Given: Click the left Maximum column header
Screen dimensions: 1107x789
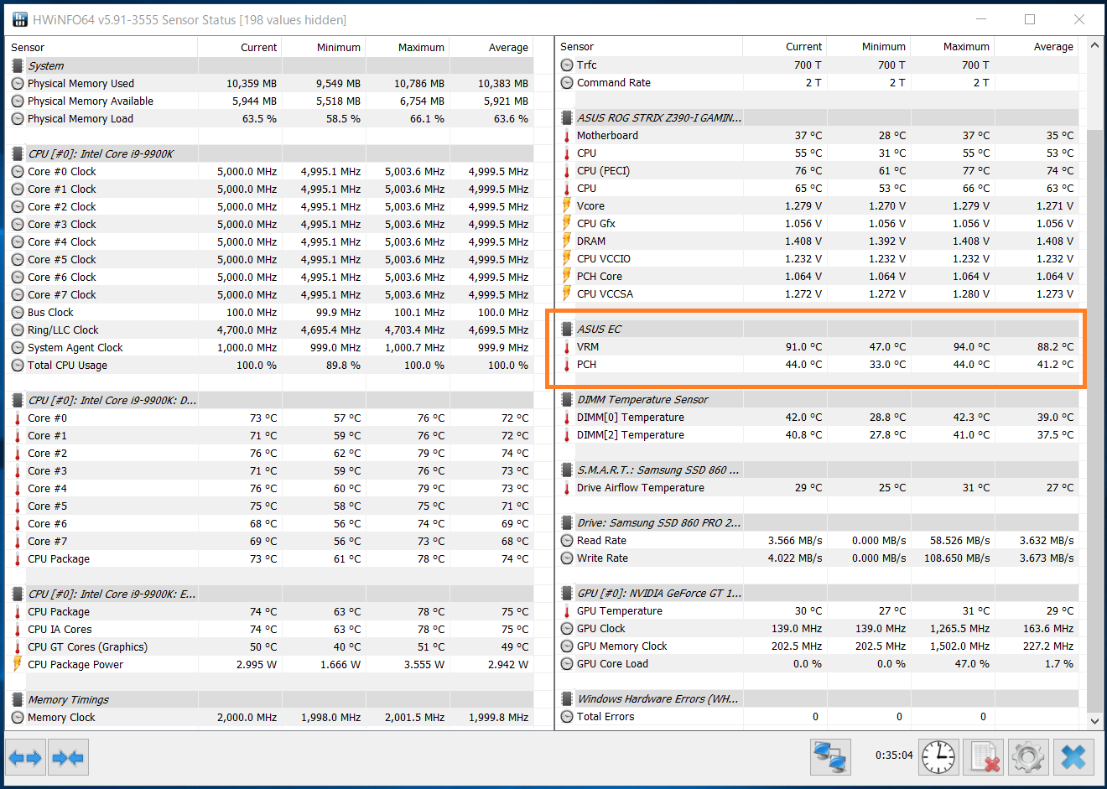Looking at the screenshot, I should [408, 48].
